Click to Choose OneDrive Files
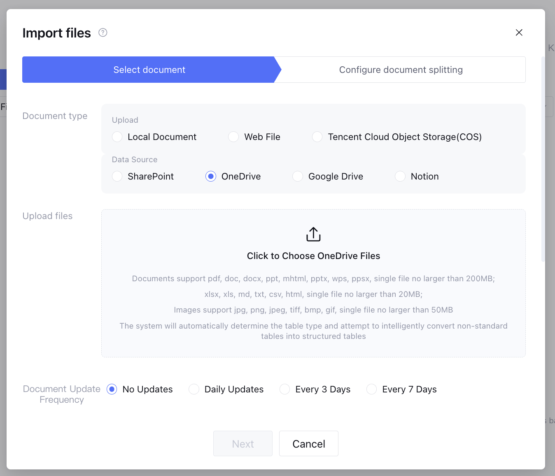This screenshot has width=555, height=476. pyautogui.click(x=313, y=256)
